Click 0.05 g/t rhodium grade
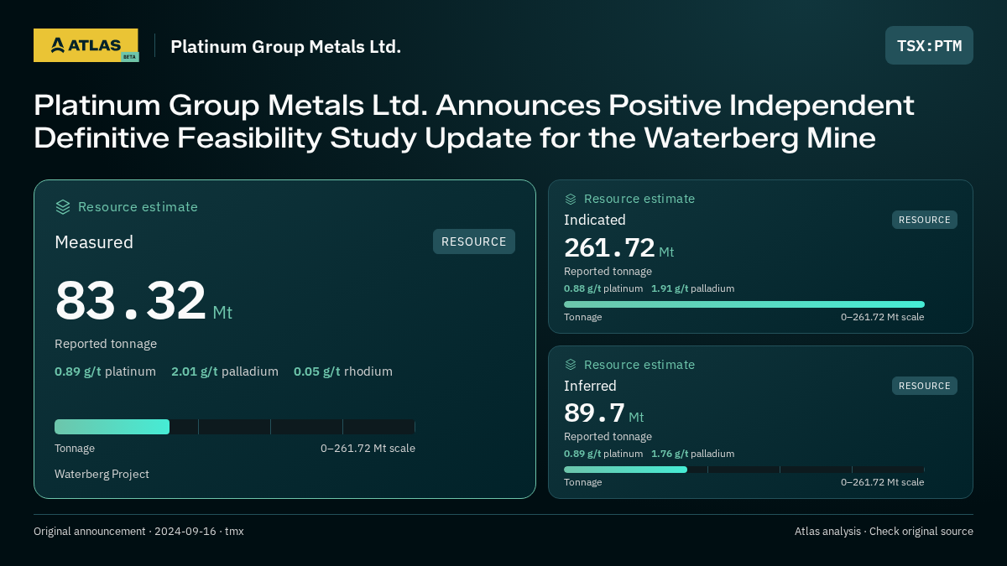Image resolution: width=1007 pixels, height=566 pixels. coord(343,371)
